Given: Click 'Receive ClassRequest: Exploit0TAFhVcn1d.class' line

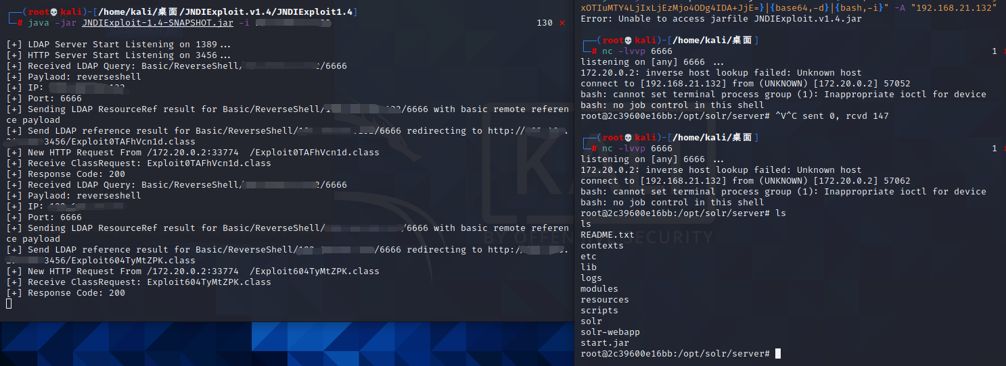Looking at the screenshot, I should (139, 163).
